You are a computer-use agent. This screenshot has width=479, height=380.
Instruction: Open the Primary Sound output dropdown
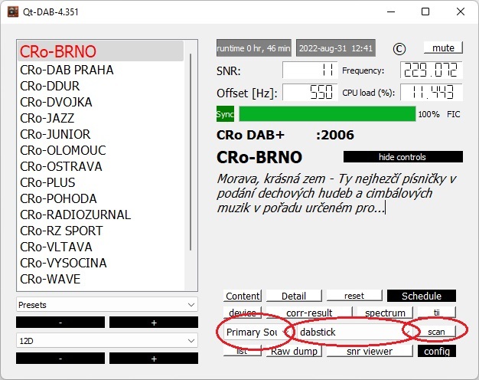(258, 332)
